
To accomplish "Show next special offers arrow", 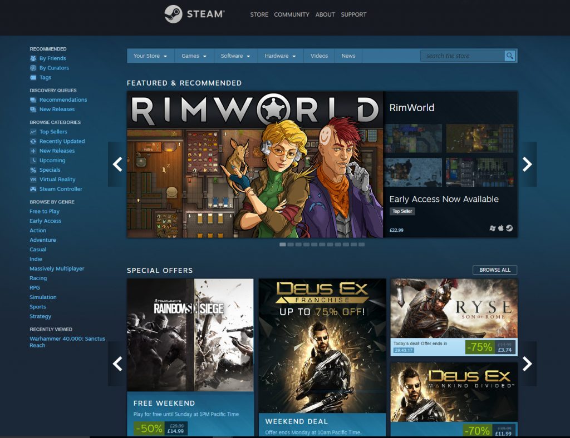I will pos(527,364).
